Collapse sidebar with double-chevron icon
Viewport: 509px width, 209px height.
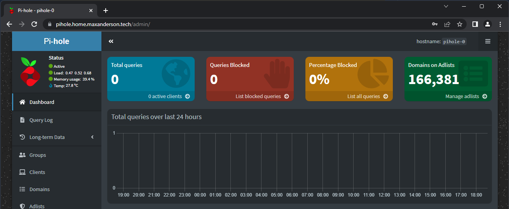point(111,41)
